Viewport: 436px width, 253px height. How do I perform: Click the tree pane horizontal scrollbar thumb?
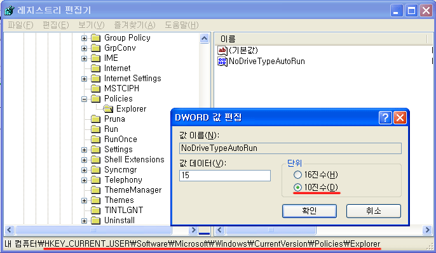(x=93, y=230)
